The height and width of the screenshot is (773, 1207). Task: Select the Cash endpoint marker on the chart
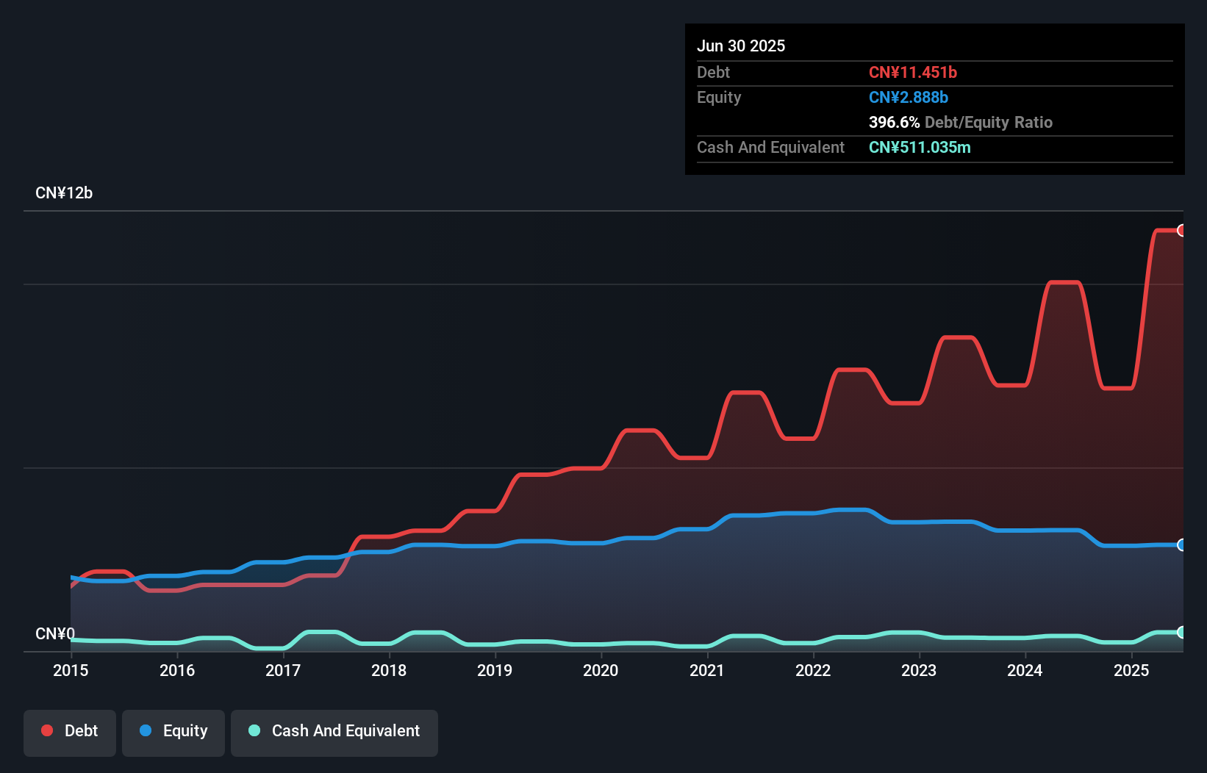coord(1182,632)
